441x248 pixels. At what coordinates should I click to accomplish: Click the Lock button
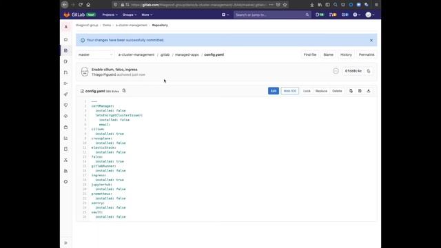tap(307, 91)
